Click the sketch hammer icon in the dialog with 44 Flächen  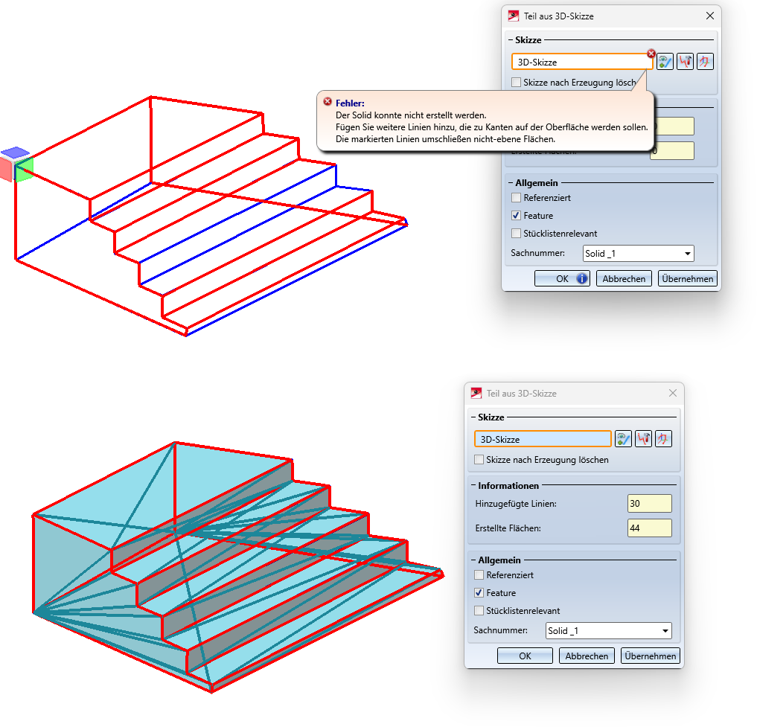[644, 439]
